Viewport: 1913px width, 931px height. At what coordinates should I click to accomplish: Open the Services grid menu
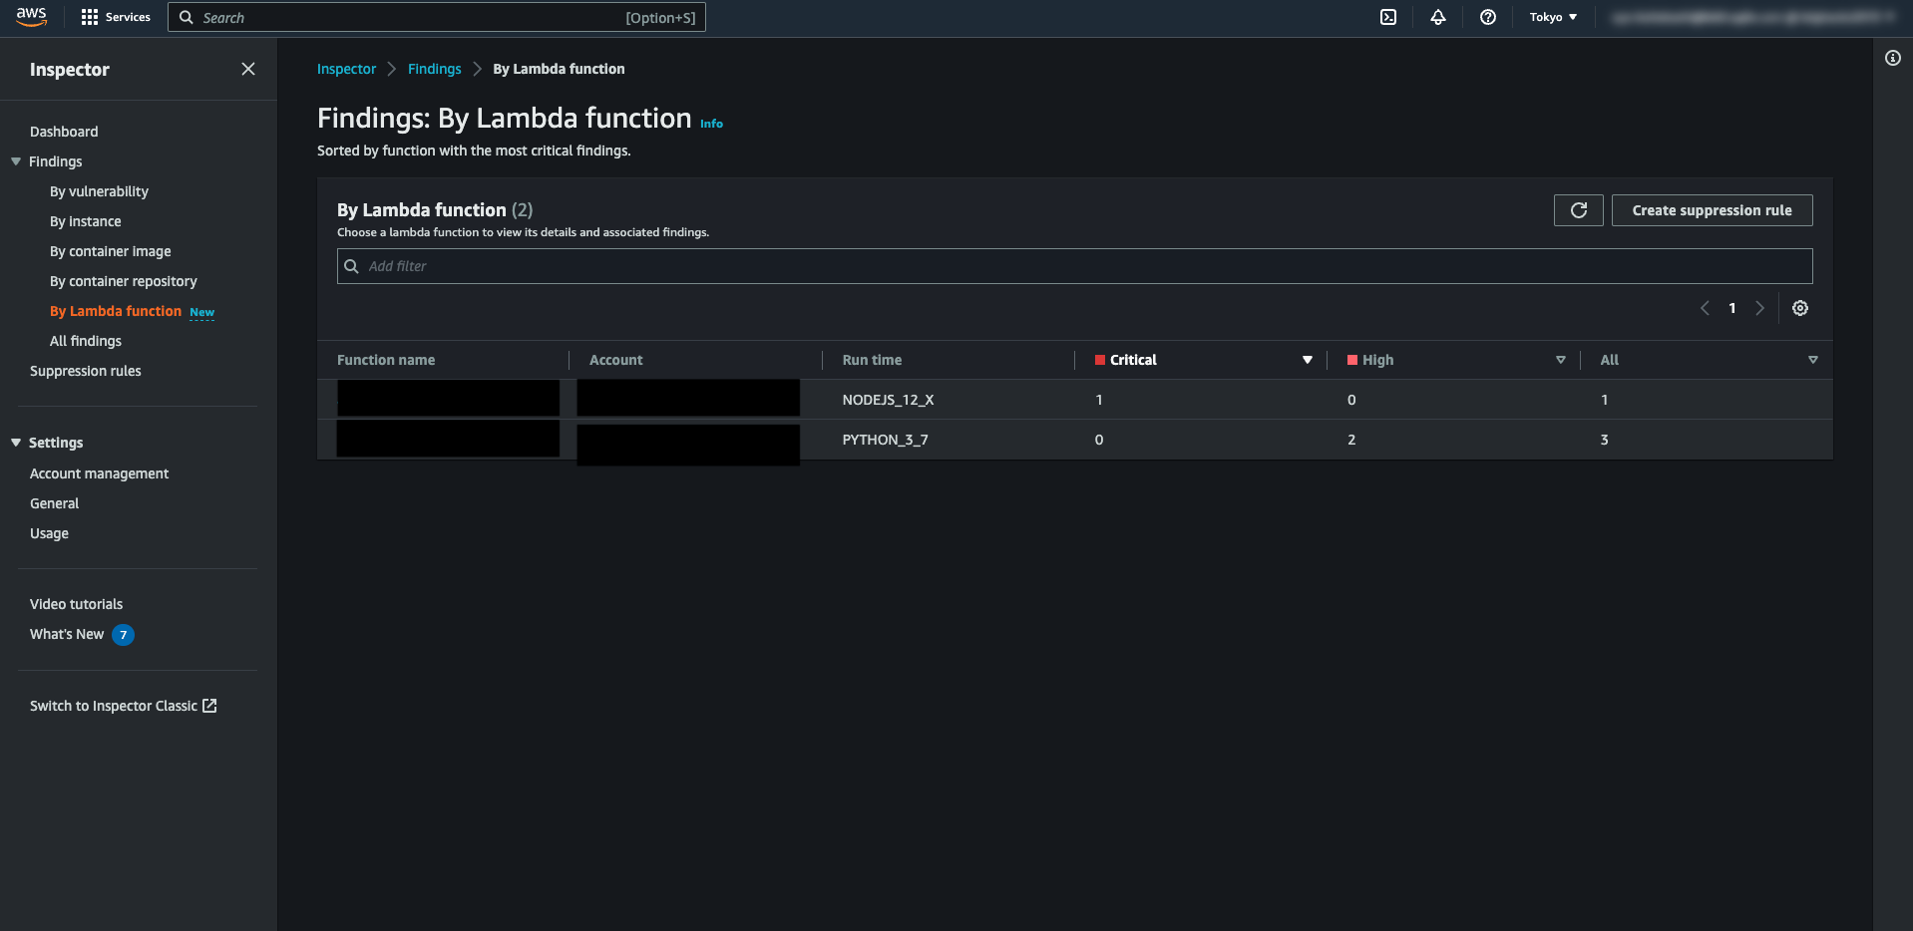pyautogui.click(x=89, y=17)
